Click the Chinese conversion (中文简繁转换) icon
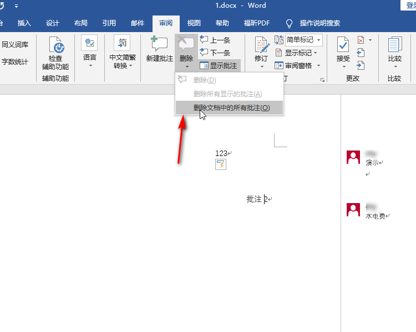This screenshot has width=416, height=332. [x=123, y=43]
